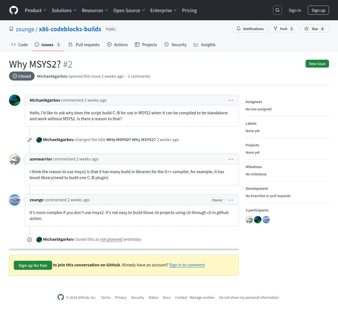
Task: Click third participant avatar in sidebar
Action: (x=266, y=220)
